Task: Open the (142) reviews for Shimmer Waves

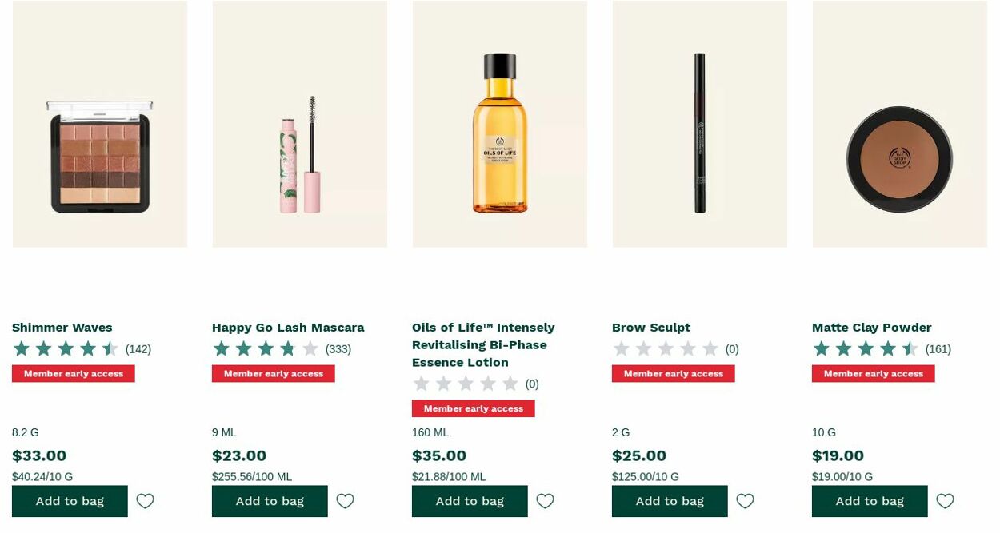Action: tap(138, 348)
